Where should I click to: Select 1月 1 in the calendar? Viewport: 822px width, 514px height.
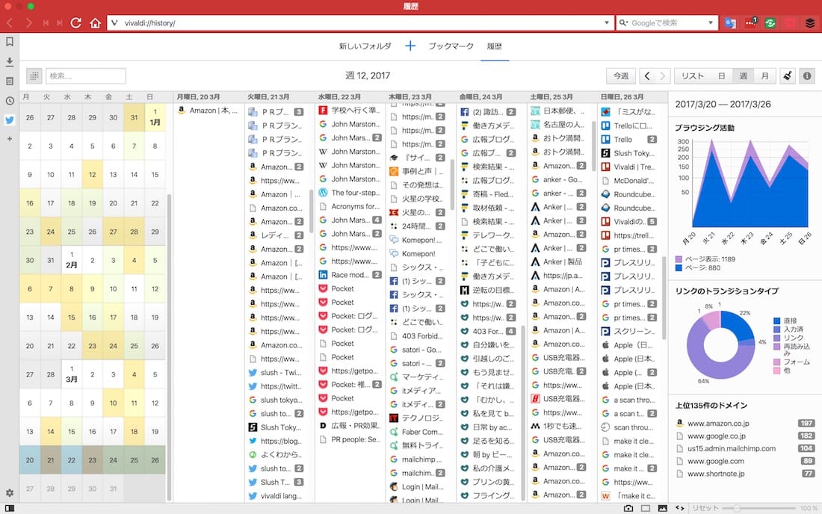coord(155,117)
